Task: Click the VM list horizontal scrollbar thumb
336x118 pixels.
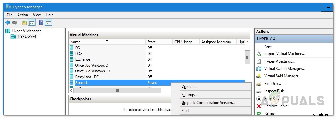Action: click(117, 91)
